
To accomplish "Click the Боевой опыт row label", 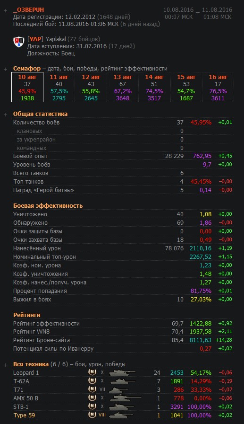I will click(x=31, y=156).
